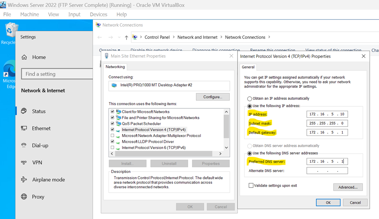Image resolution: width=379 pixels, height=219 pixels.
Task: Check Validate settings upon exit
Action: (251, 186)
